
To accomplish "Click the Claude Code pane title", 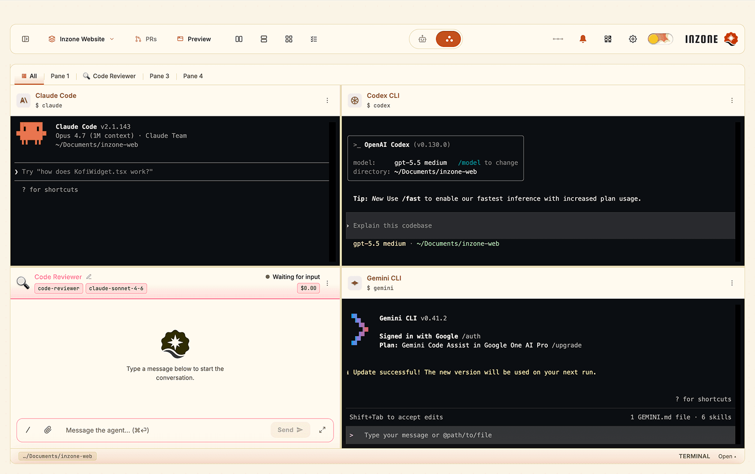I will pos(56,95).
